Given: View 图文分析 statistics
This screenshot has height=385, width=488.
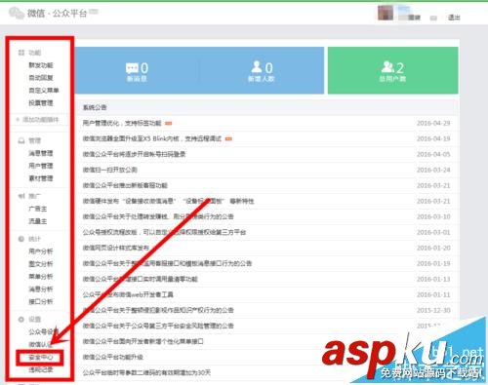Looking at the screenshot, I should pos(41,264).
